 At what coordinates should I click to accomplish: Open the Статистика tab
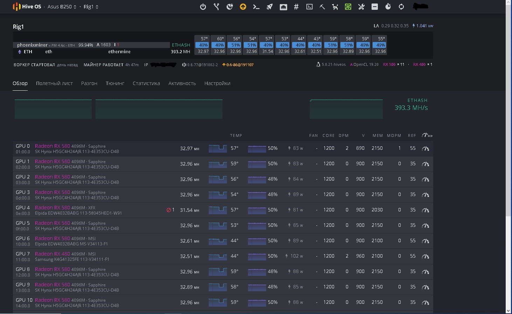pyautogui.click(x=146, y=83)
